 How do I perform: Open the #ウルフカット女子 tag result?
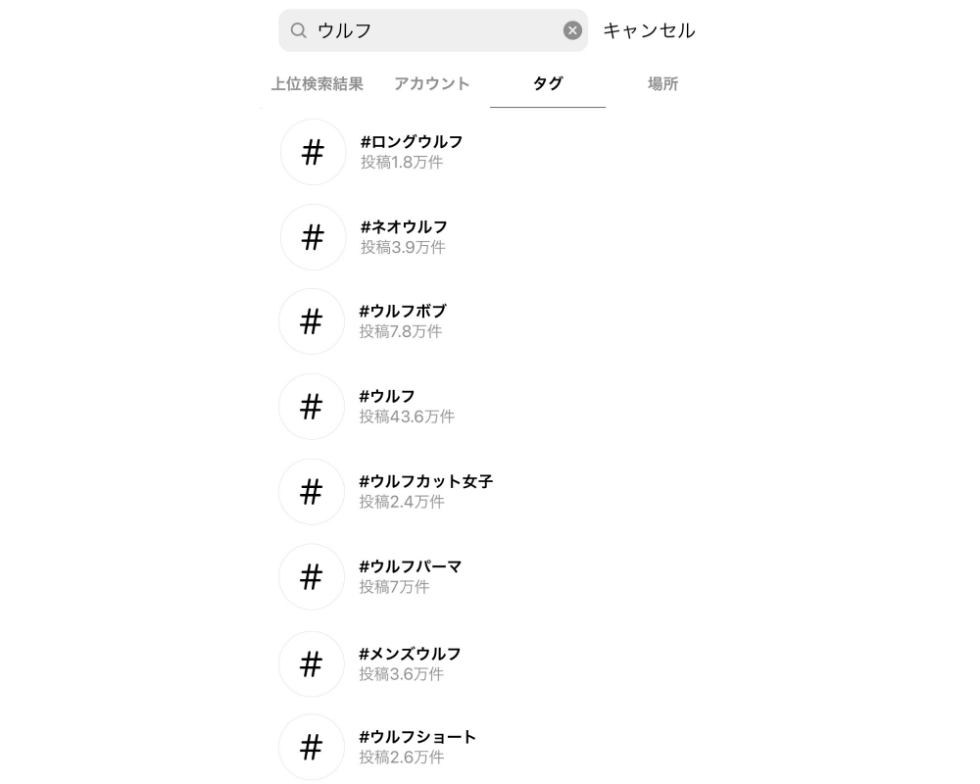click(x=487, y=491)
